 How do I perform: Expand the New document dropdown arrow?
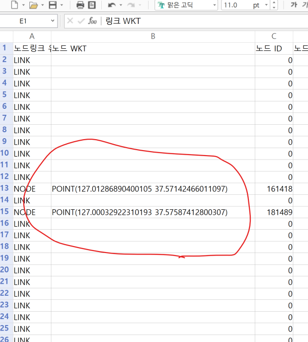click(x=23, y=5)
